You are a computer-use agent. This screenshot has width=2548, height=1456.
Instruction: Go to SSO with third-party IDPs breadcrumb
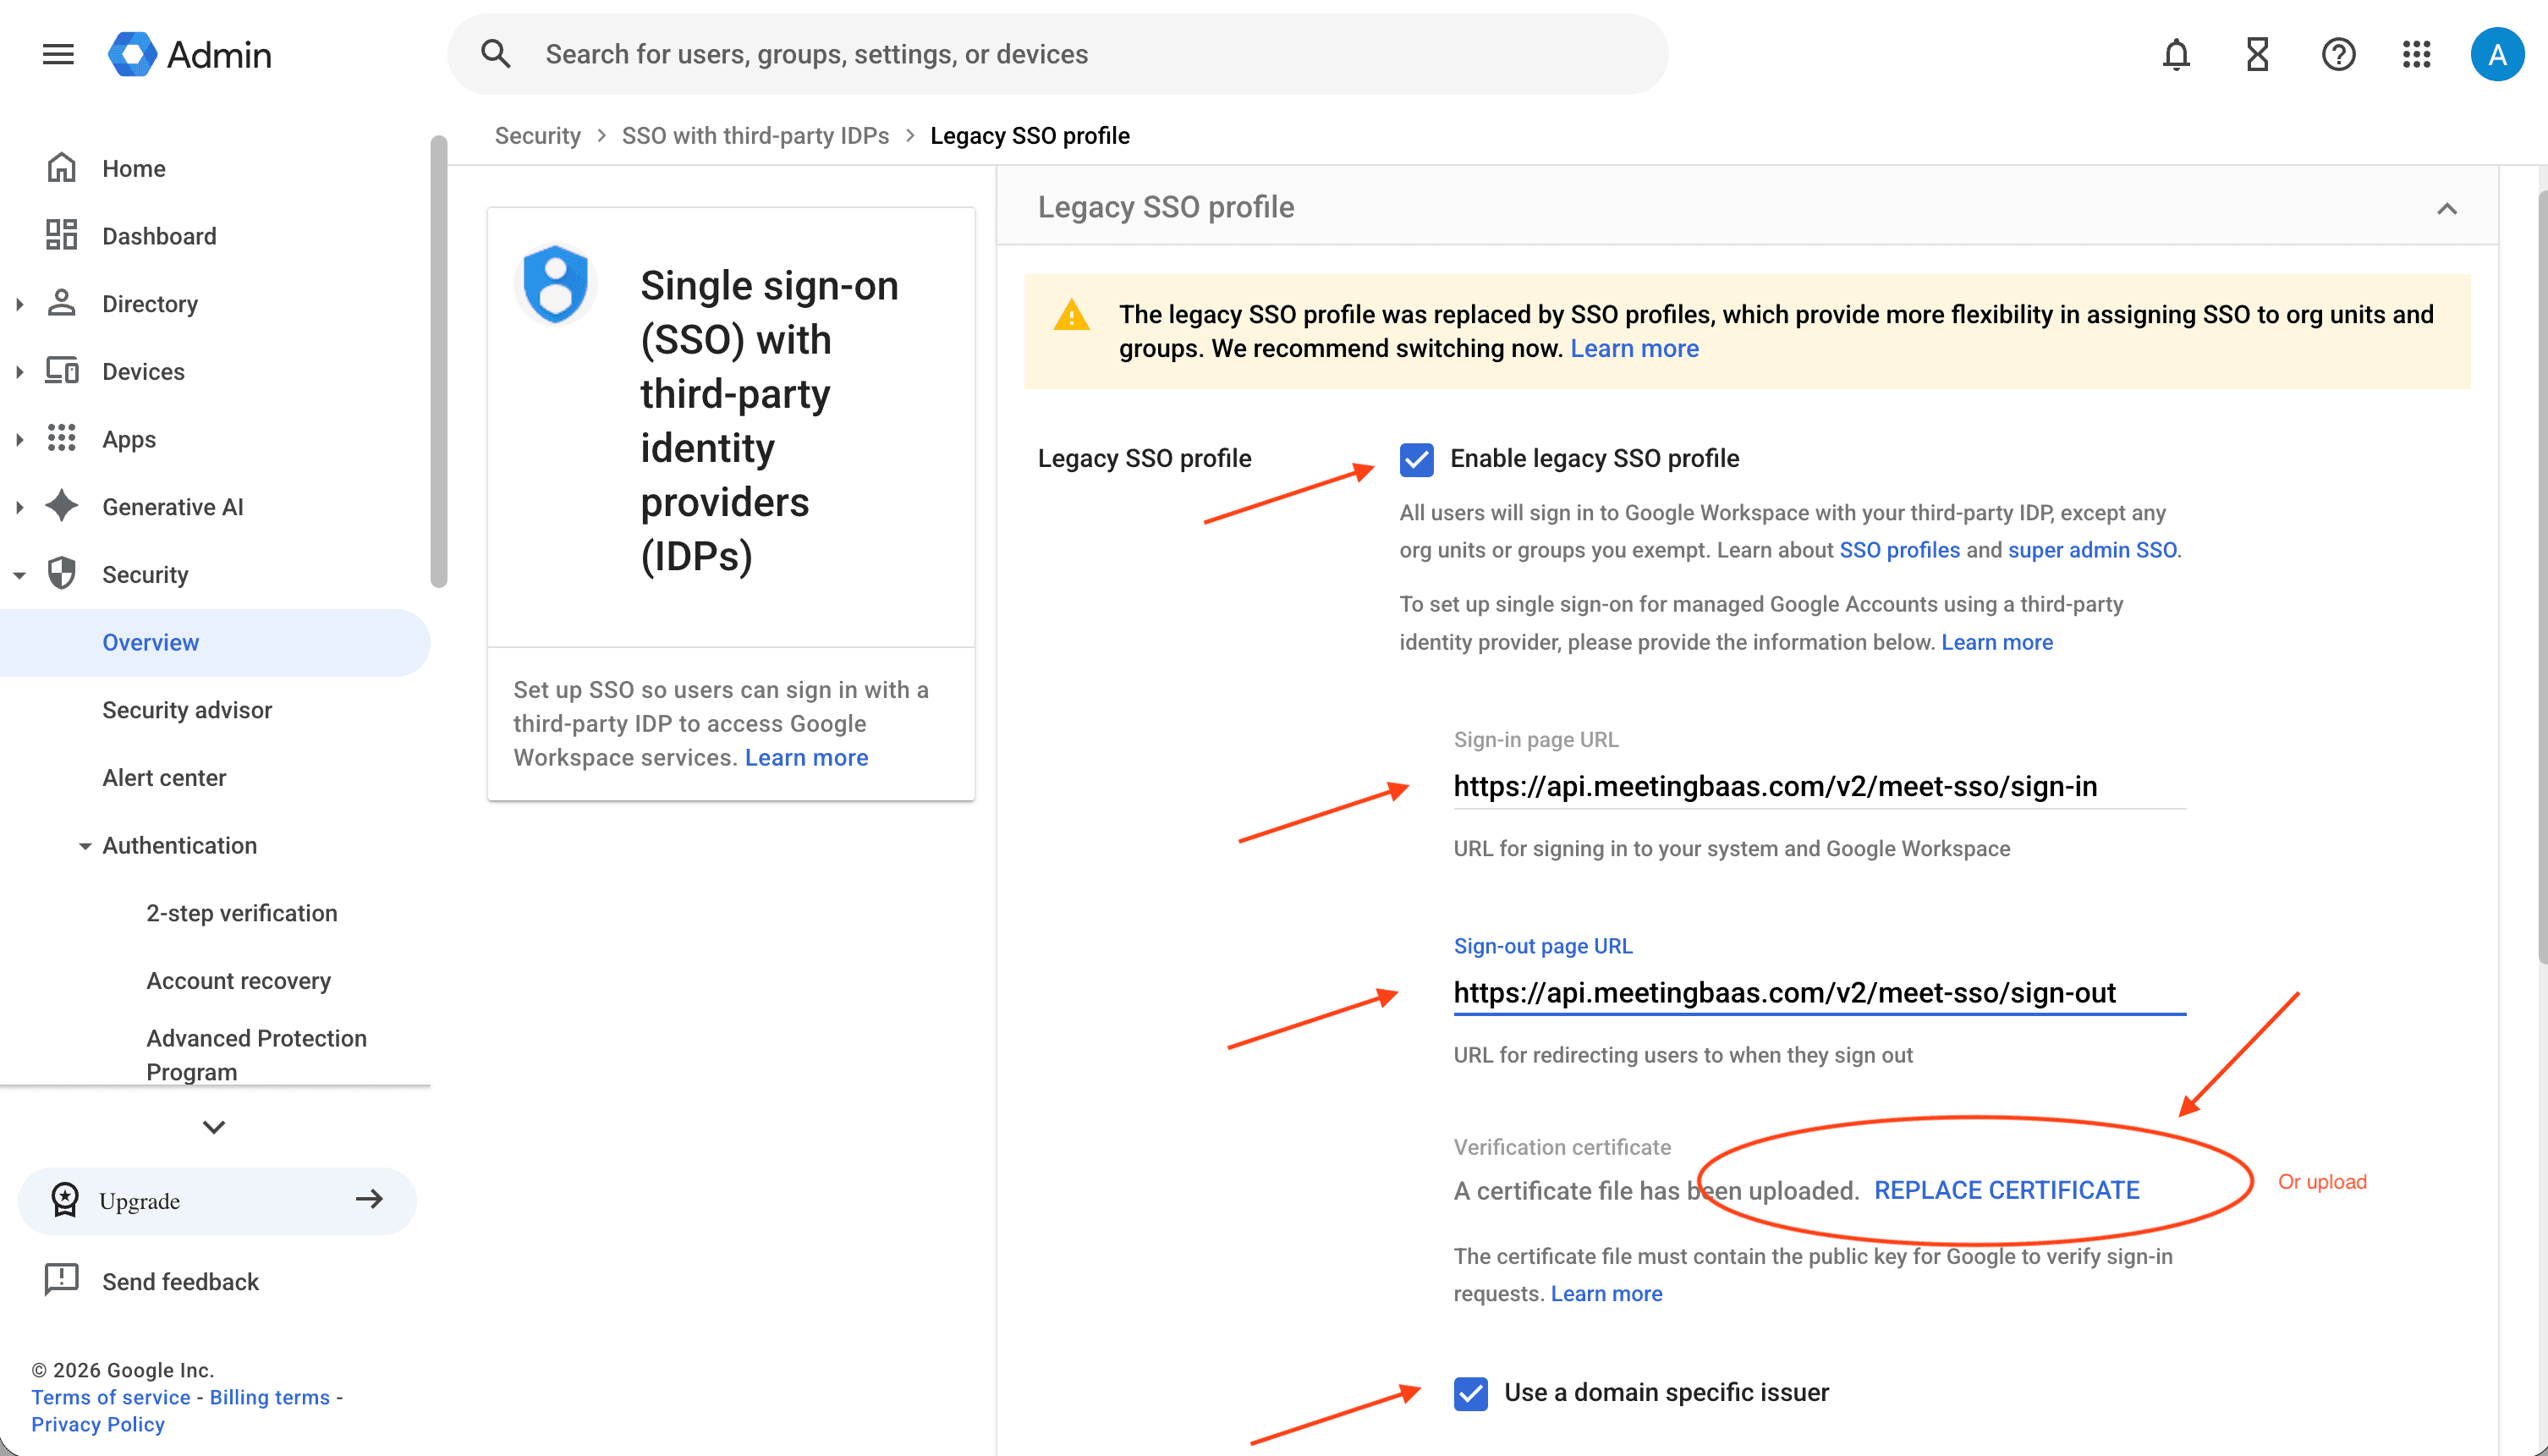point(755,136)
